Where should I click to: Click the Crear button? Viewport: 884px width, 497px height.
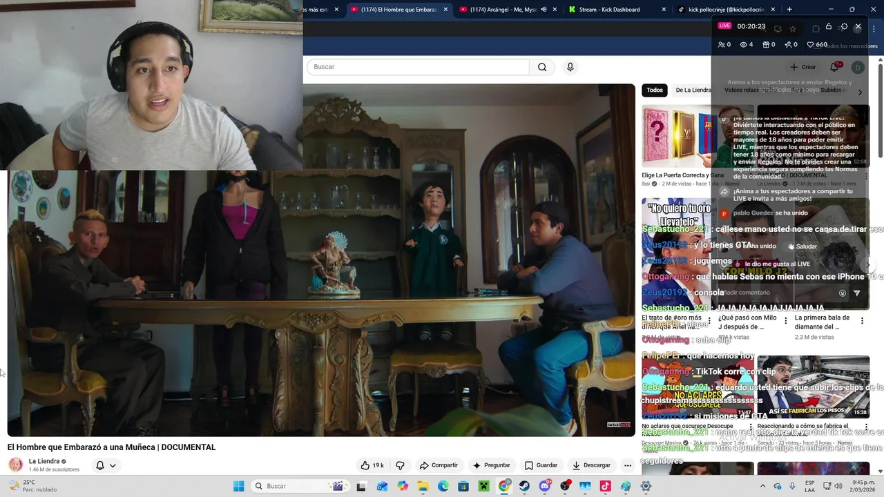pos(803,67)
